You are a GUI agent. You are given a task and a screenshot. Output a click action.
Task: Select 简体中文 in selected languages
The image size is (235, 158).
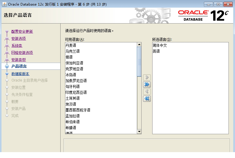click(x=190, y=45)
